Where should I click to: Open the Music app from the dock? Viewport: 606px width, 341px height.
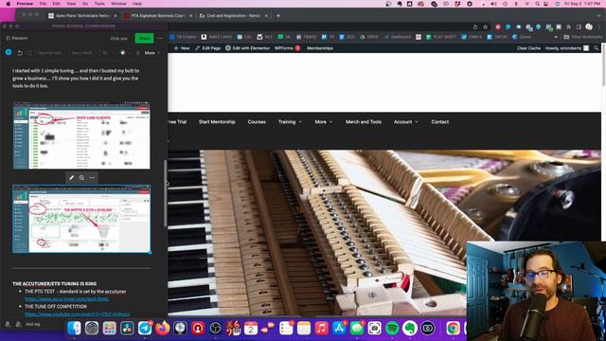(x=322, y=329)
